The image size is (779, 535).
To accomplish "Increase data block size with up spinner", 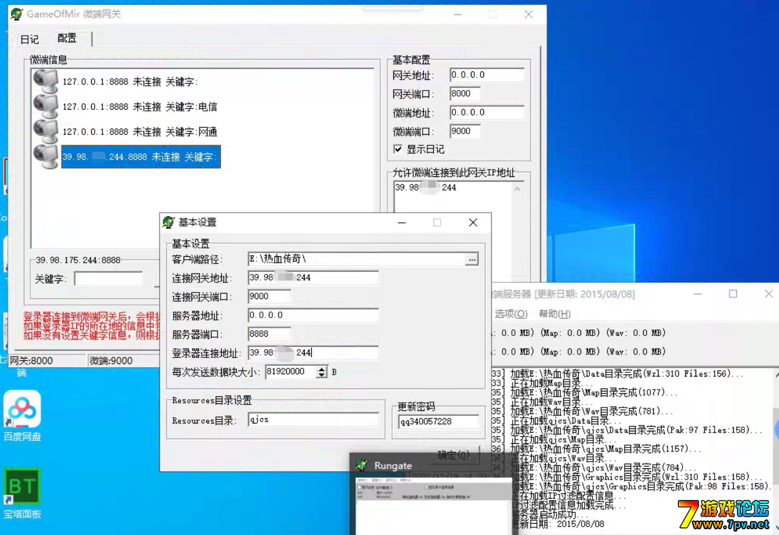I will click(322, 369).
